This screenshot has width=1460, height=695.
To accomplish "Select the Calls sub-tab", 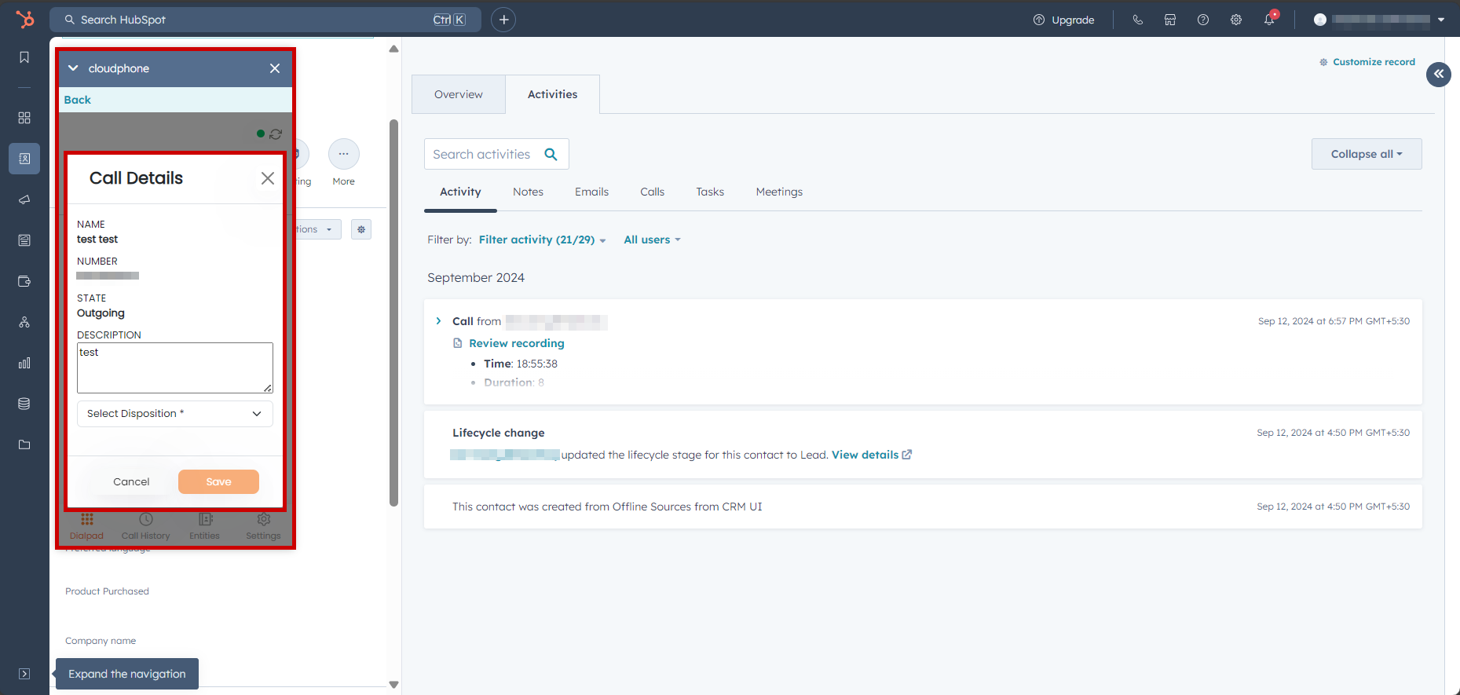I will (652, 192).
